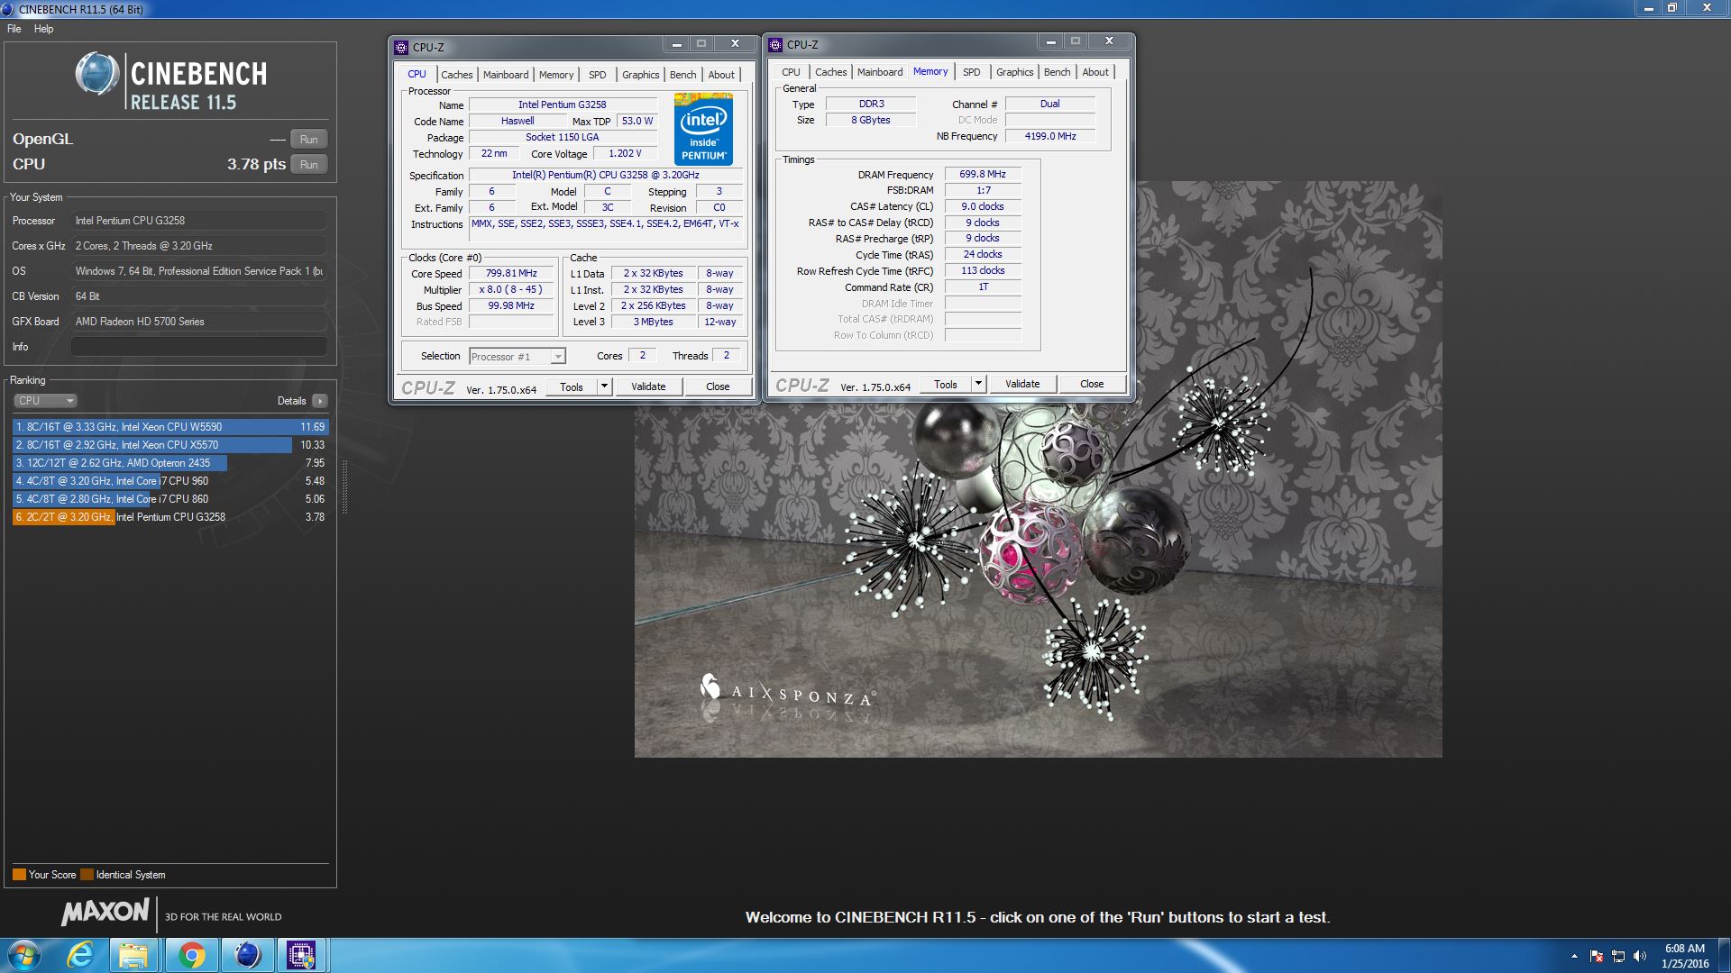The height and width of the screenshot is (973, 1731).
Task: Click Show desktop button at taskbar end
Action: click(x=1724, y=955)
